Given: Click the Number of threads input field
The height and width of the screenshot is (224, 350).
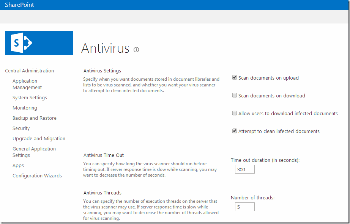Looking at the screenshot, I should pyautogui.click(x=244, y=207).
